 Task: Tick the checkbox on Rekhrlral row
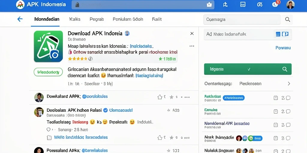tap(288, 98)
